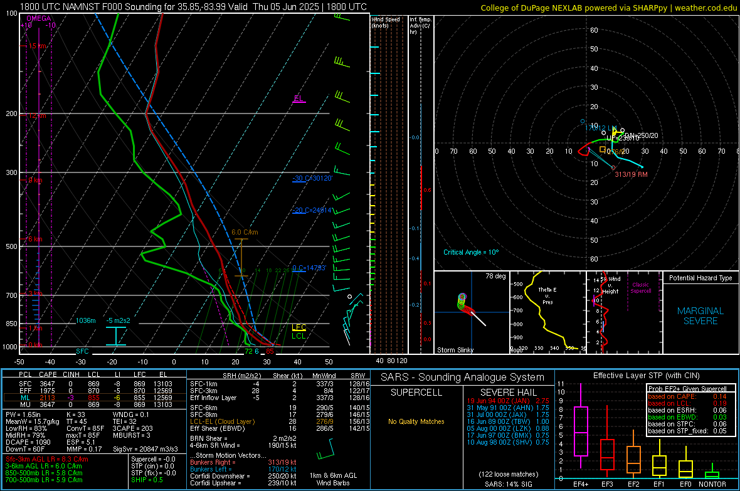Select the "SFC-1km" shear row
Viewport: 740px width, 491px height.
[280, 384]
